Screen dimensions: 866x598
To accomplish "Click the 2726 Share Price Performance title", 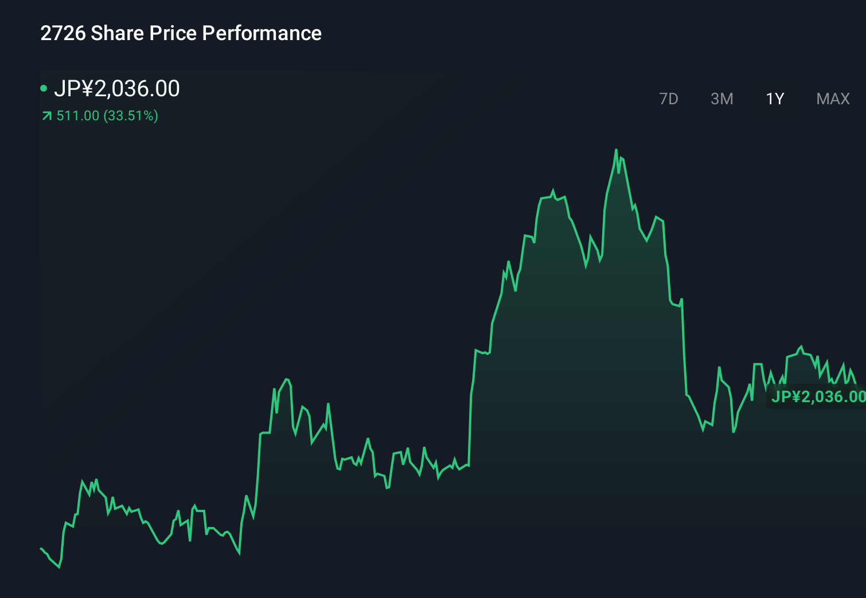I will (x=180, y=33).
